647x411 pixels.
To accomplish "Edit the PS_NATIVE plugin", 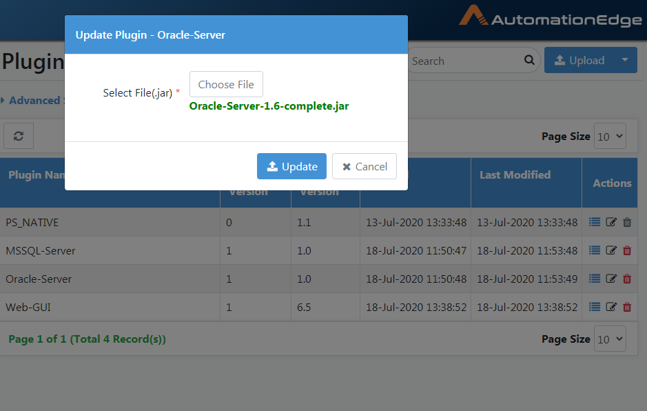I will coord(611,222).
